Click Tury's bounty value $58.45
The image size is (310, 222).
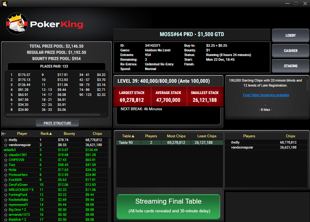pyautogui.click(x=63, y=165)
